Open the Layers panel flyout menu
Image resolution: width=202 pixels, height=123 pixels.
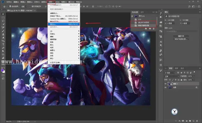[200, 68]
